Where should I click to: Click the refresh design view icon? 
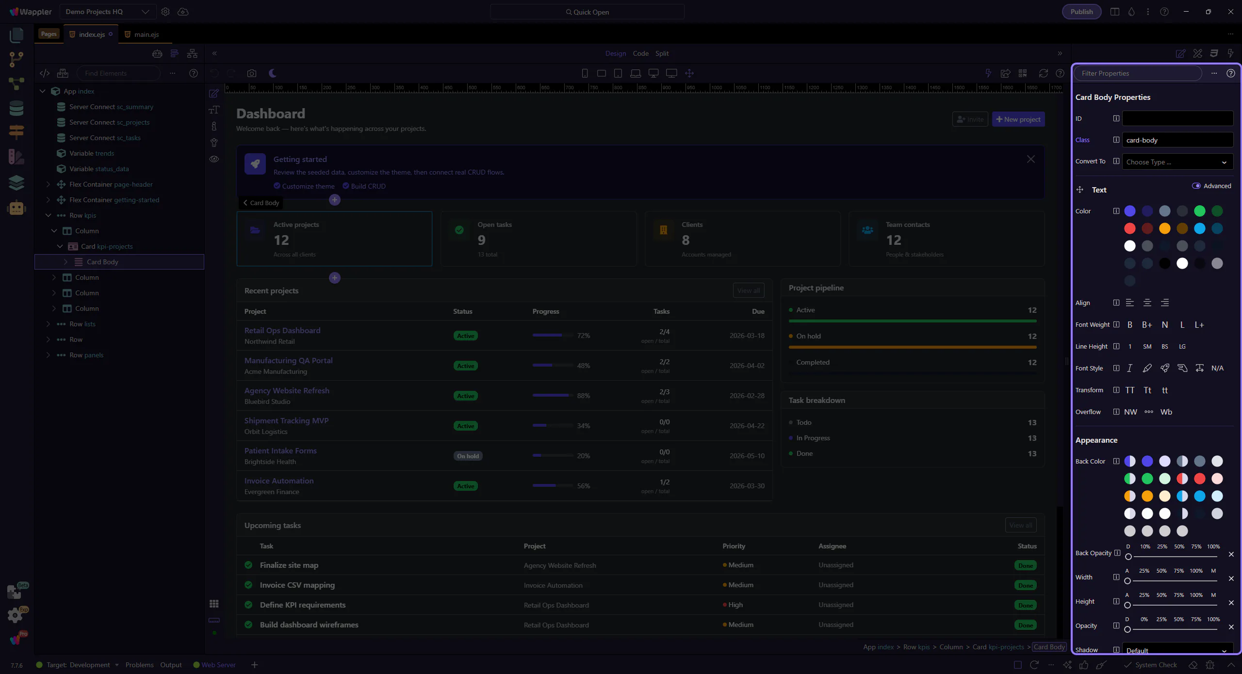point(1043,73)
